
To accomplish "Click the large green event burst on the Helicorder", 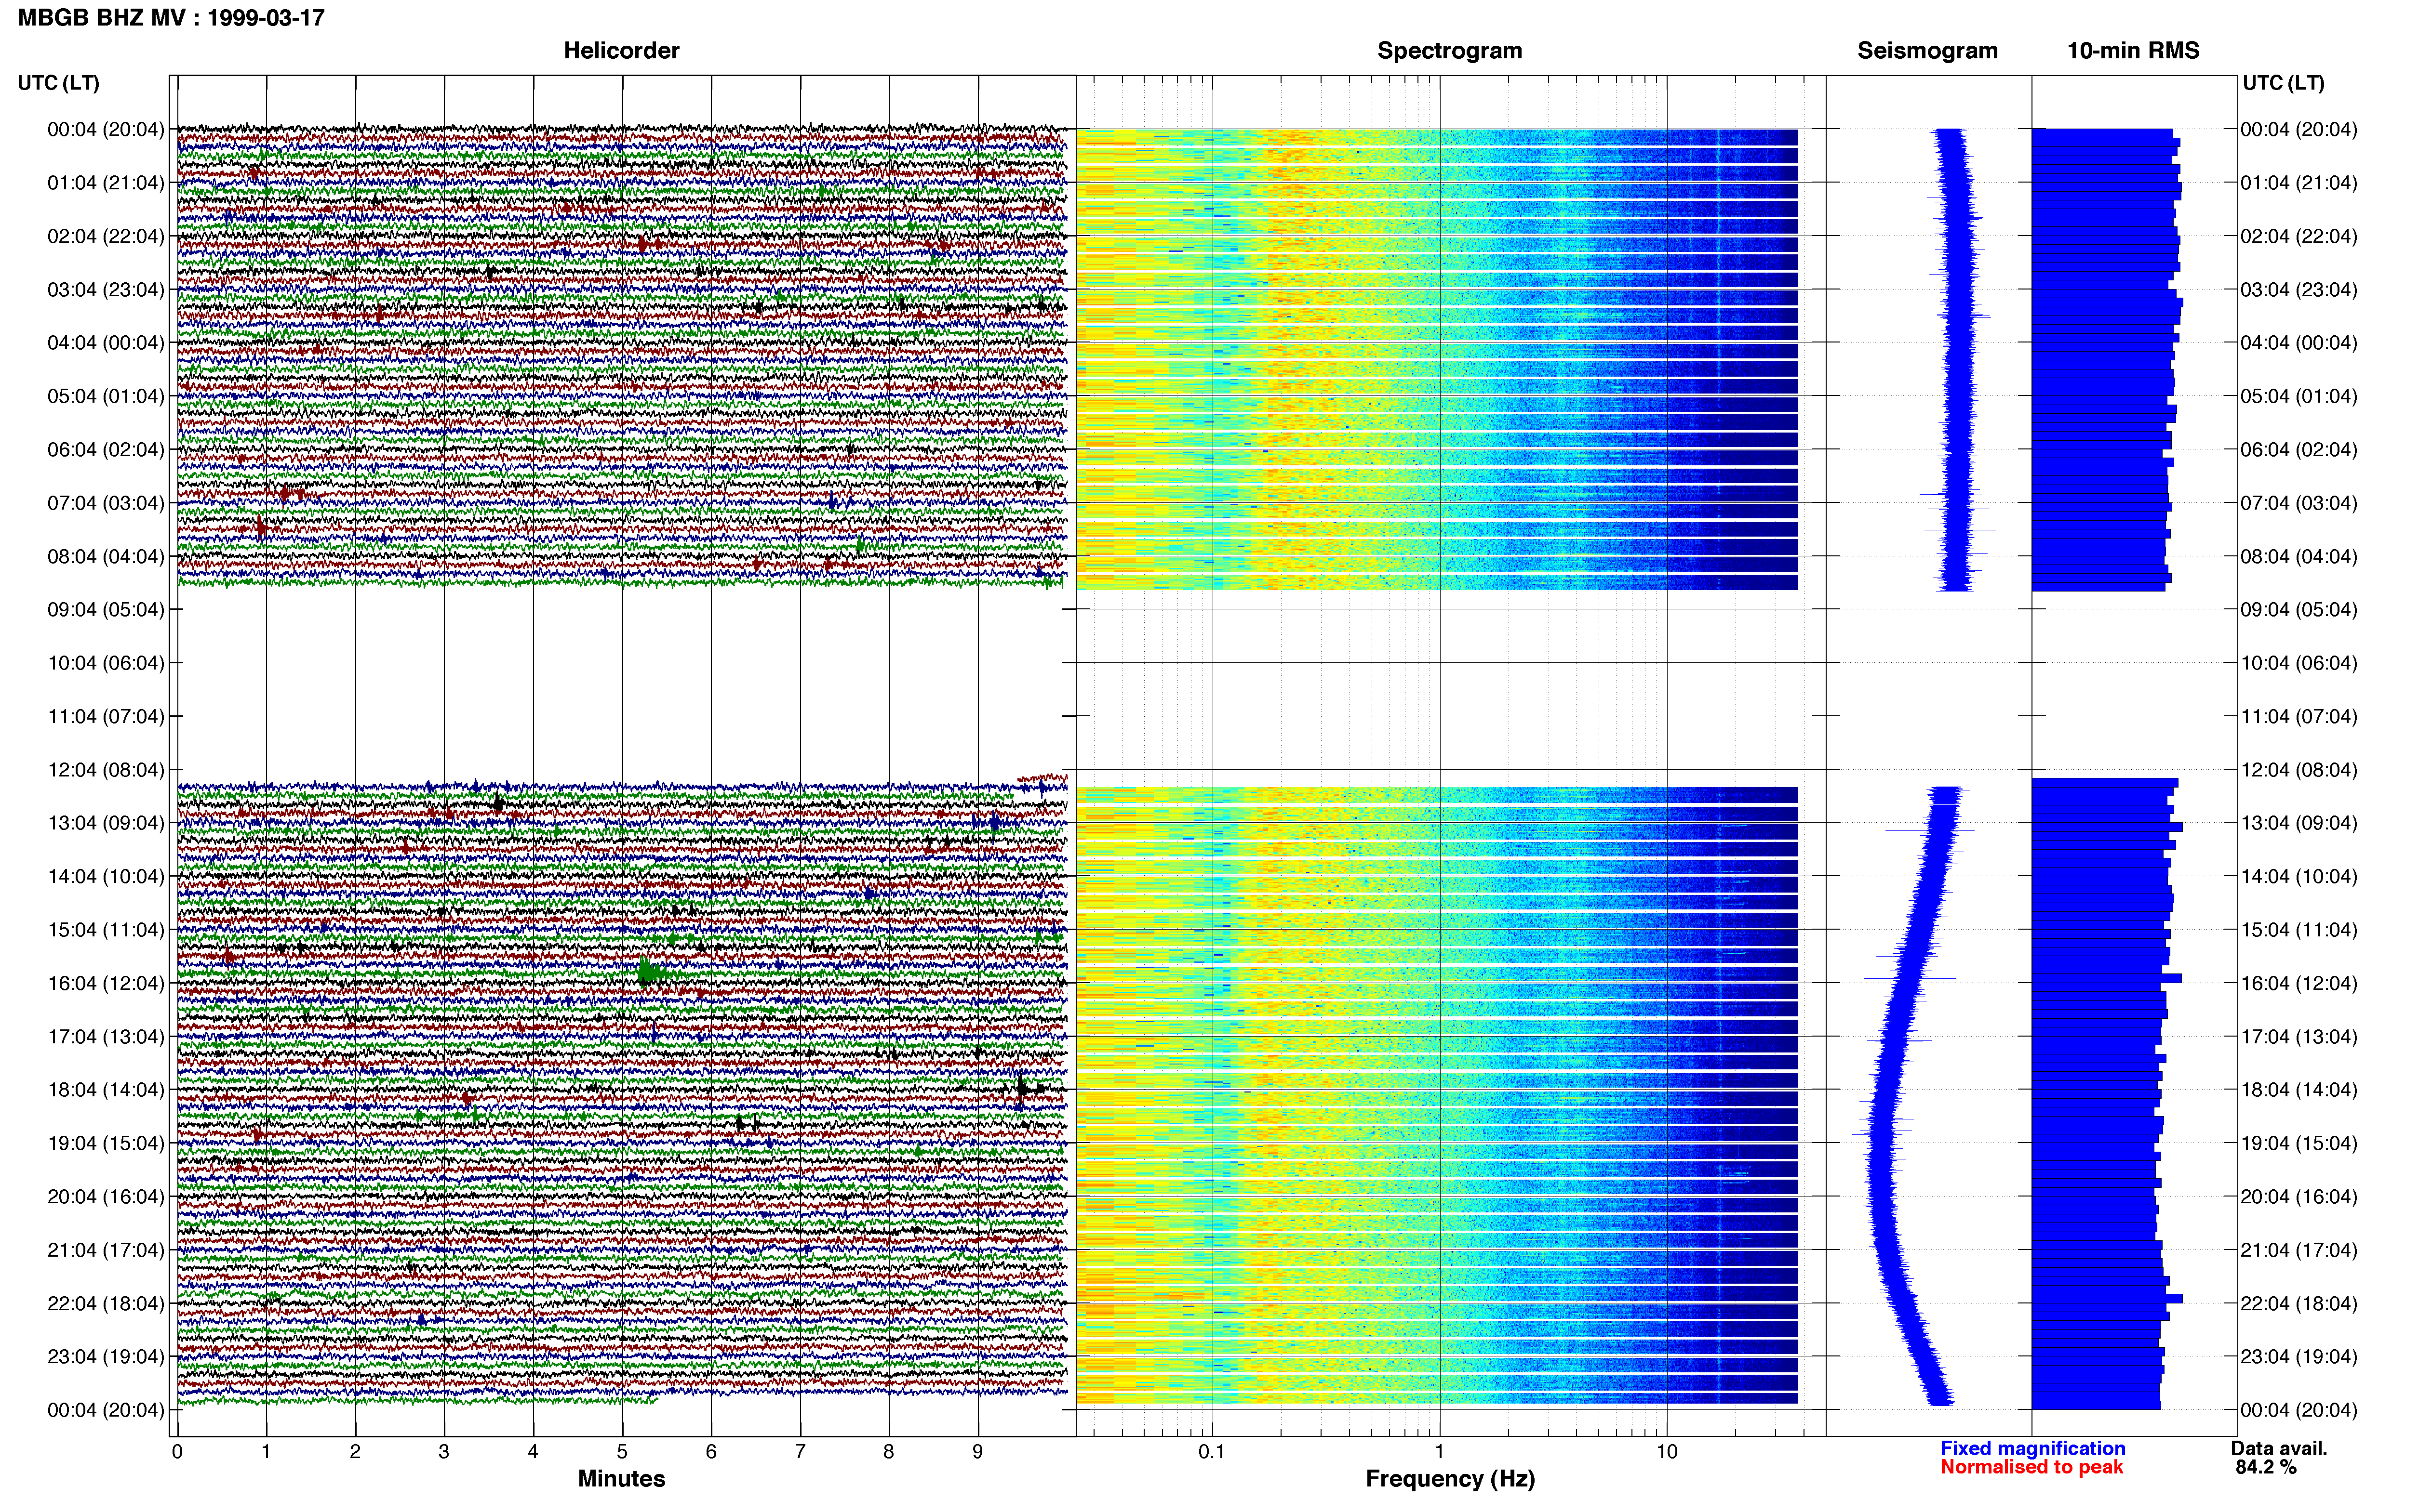I will 652,971.
